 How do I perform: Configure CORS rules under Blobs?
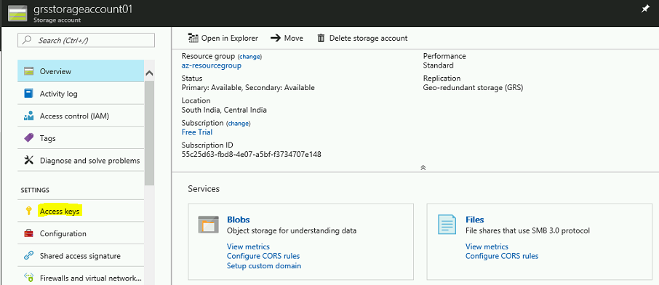click(x=263, y=256)
